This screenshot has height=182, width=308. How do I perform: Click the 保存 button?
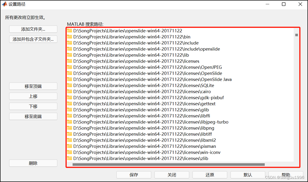pos(134,175)
